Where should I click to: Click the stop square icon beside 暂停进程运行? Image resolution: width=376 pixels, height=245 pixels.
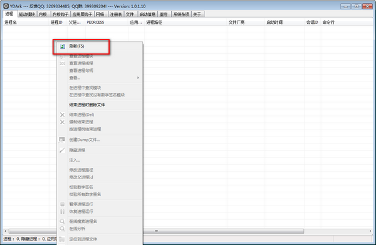coord(62,204)
